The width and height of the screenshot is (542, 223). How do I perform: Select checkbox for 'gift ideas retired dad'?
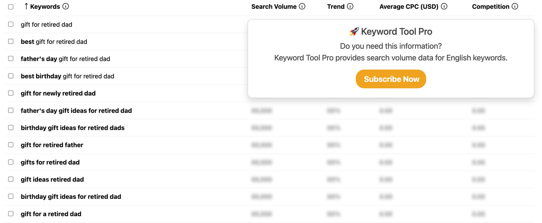click(11, 179)
